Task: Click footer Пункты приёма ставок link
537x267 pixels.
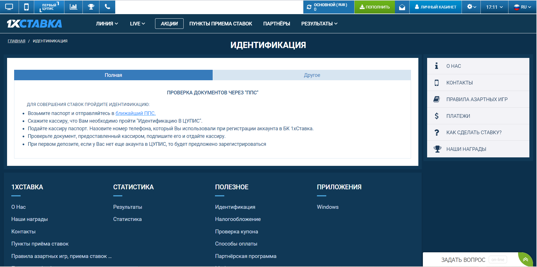Action: coord(40,244)
